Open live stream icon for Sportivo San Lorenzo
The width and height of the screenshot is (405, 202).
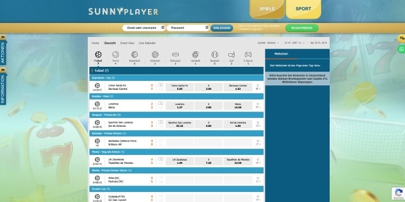(161, 122)
